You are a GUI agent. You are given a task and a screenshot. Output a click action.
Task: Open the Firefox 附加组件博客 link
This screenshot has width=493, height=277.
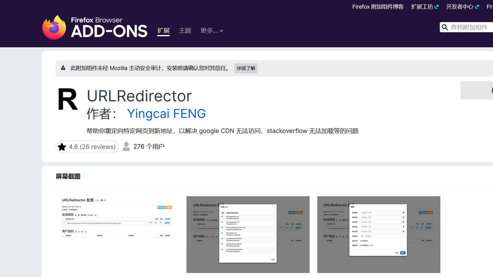[378, 7]
